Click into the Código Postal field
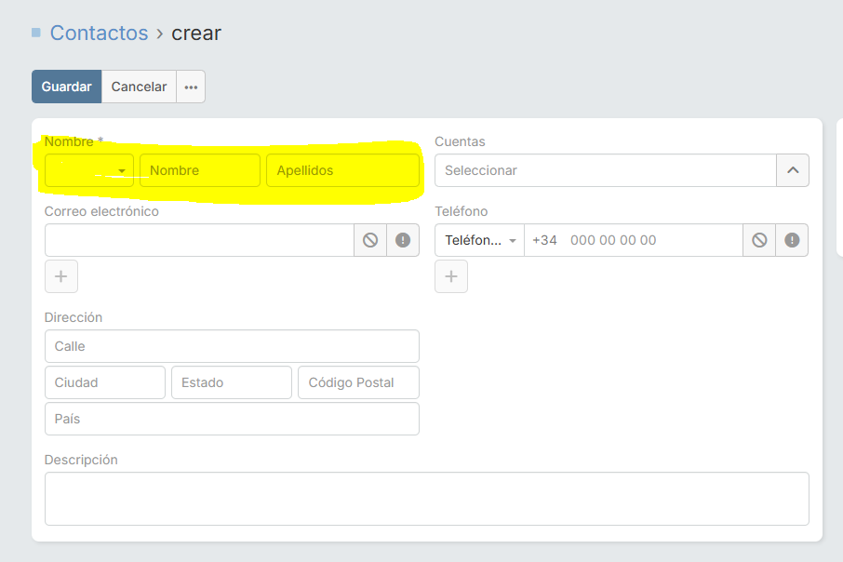 pos(358,382)
